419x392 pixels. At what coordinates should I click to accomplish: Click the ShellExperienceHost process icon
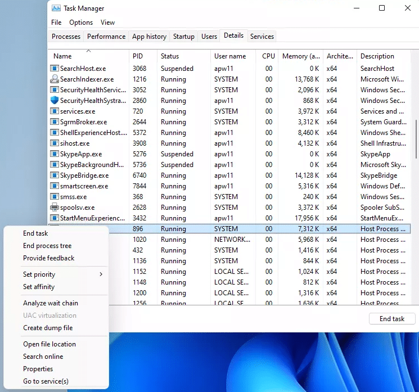55,133
